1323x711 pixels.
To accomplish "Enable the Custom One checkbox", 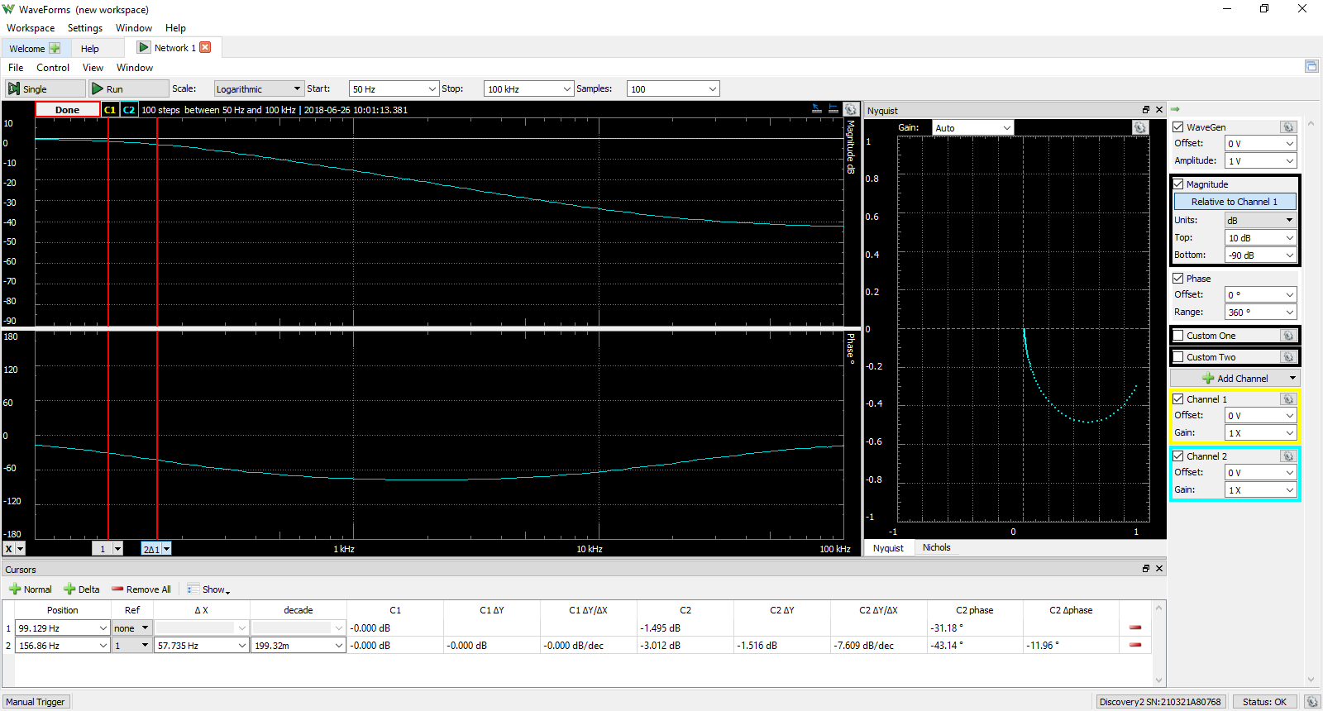I will 1178,336.
